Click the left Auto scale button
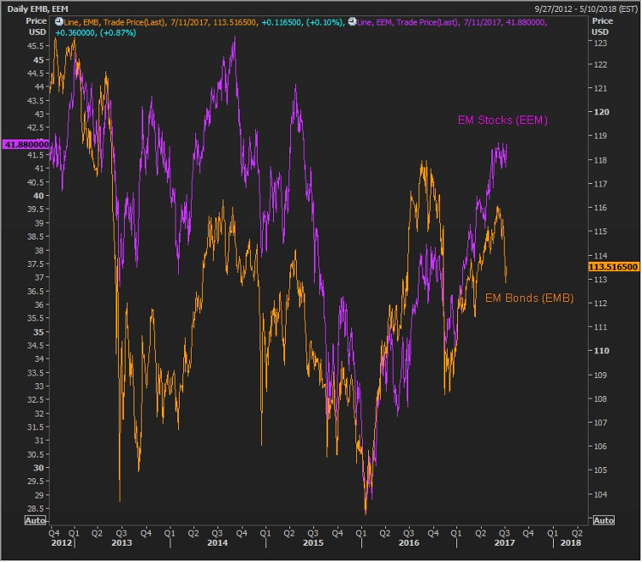642x562 pixels. coord(36,520)
